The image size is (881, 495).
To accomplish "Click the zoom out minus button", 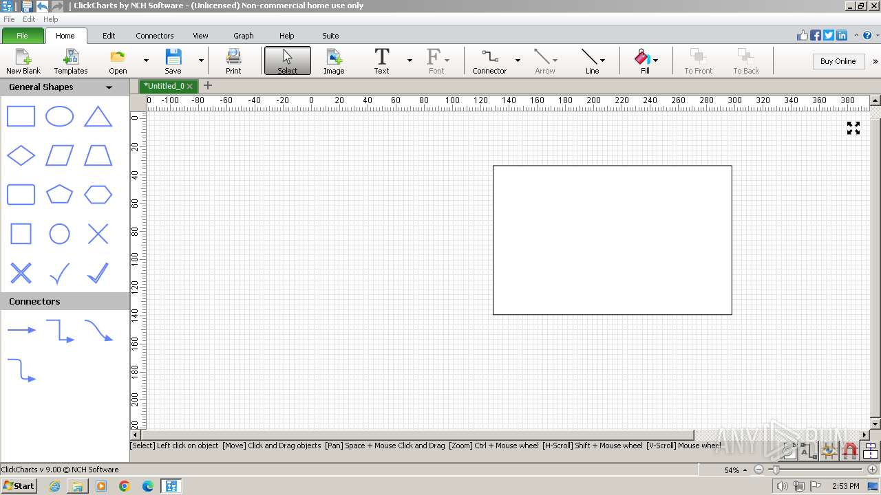I will pyautogui.click(x=758, y=470).
